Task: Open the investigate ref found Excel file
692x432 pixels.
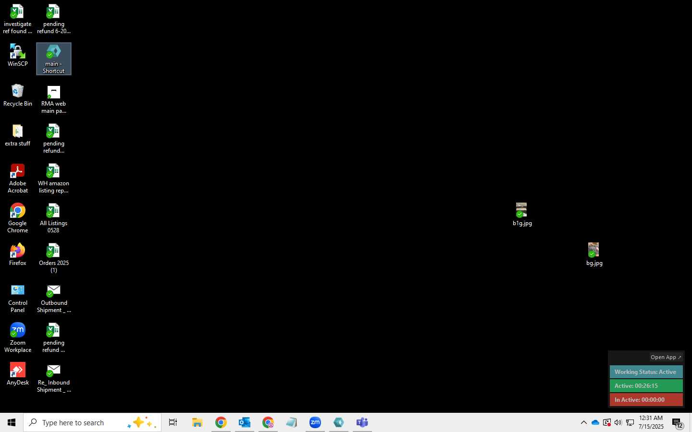Action: click(17, 19)
